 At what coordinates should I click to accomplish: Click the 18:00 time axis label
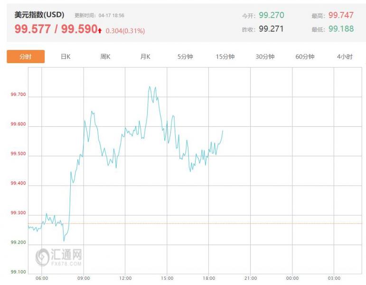pos(209,278)
